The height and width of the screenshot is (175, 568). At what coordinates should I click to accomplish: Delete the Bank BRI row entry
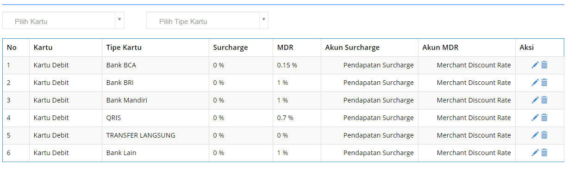tap(544, 83)
